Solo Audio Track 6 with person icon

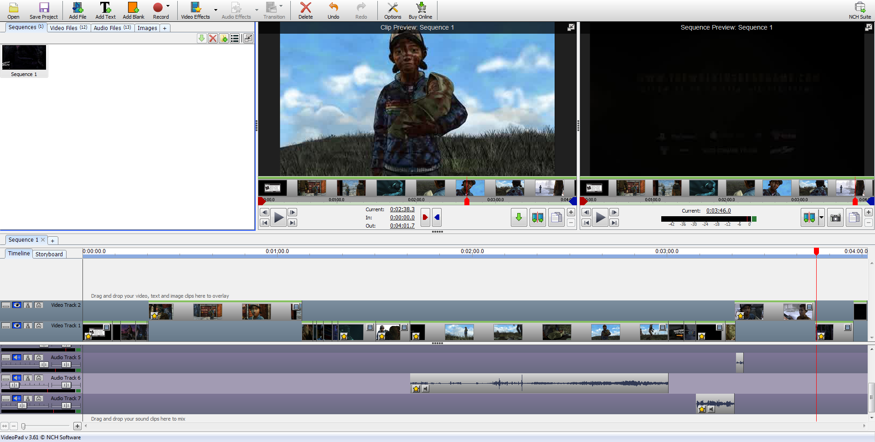28,378
